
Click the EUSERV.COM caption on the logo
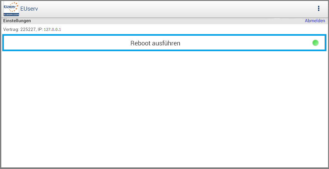click(x=11, y=15)
